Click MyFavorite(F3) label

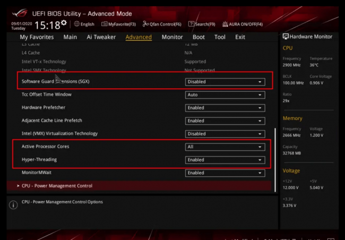click(122, 24)
